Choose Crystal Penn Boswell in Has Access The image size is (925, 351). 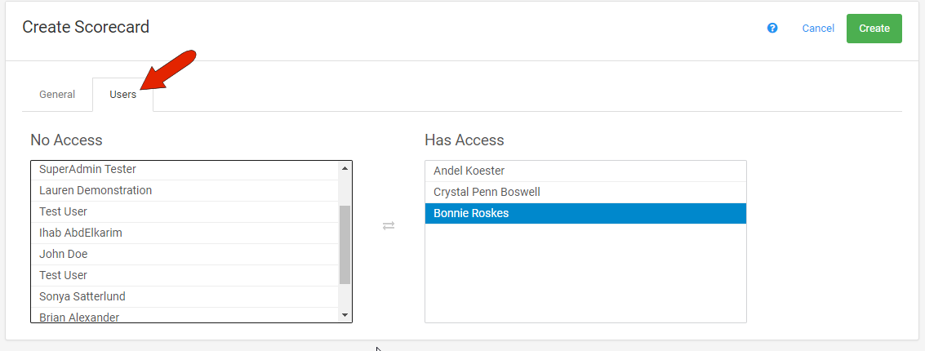pyautogui.click(x=586, y=193)
